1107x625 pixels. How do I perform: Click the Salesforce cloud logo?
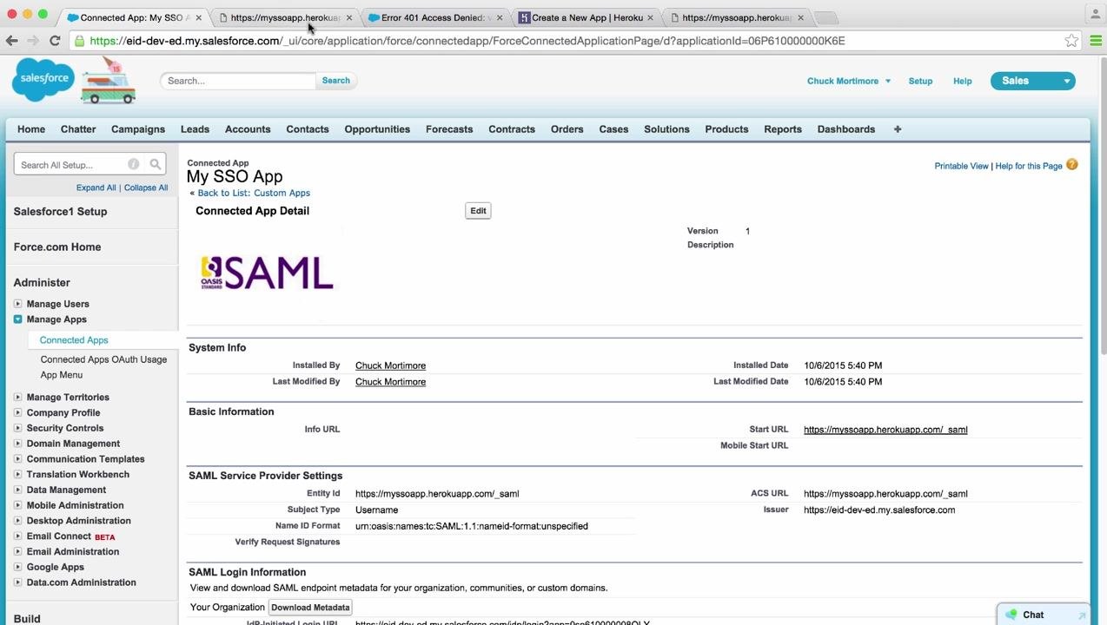click(x=43, y=79)
